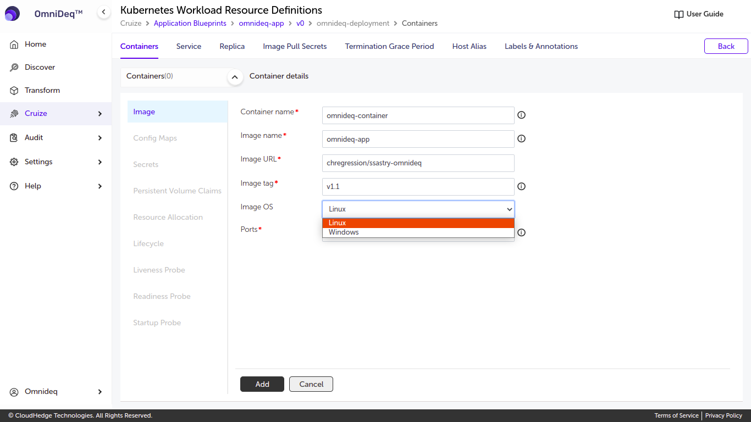Open the Privacy Policy link
Screen dimensions: 751x422
724,415
